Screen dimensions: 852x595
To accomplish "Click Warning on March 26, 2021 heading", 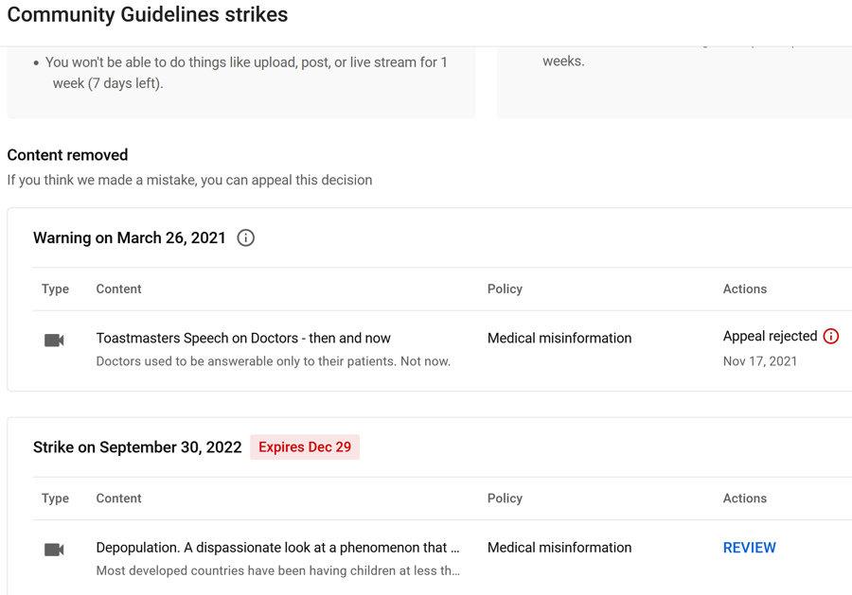I will coord(130,237).
